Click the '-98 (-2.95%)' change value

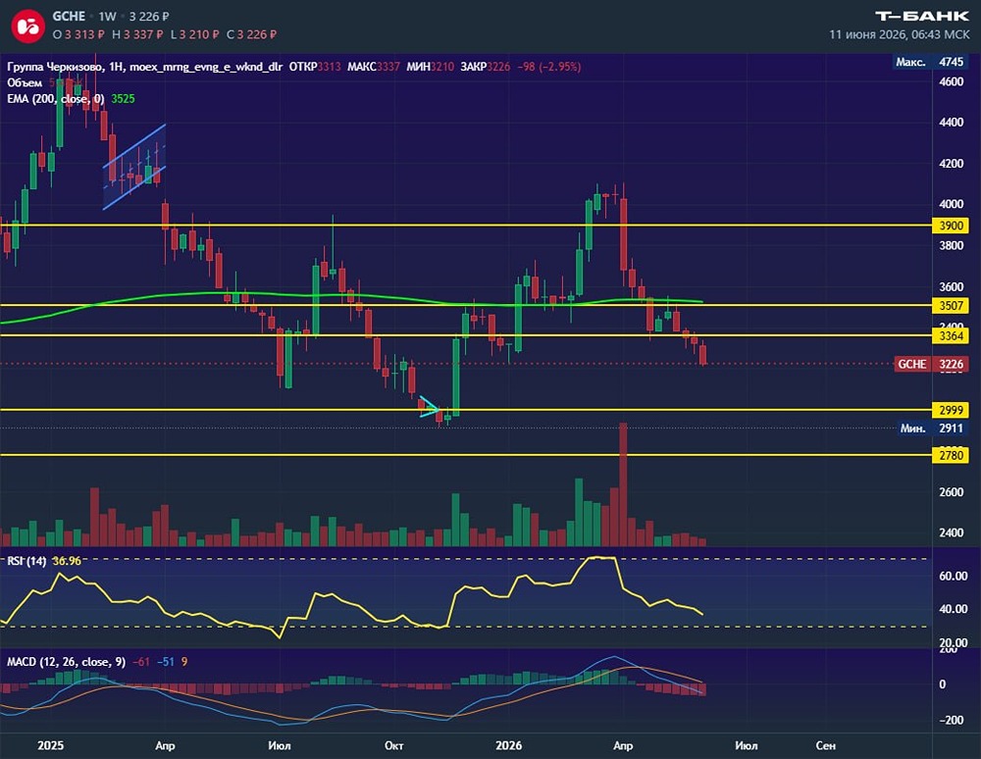549,67
